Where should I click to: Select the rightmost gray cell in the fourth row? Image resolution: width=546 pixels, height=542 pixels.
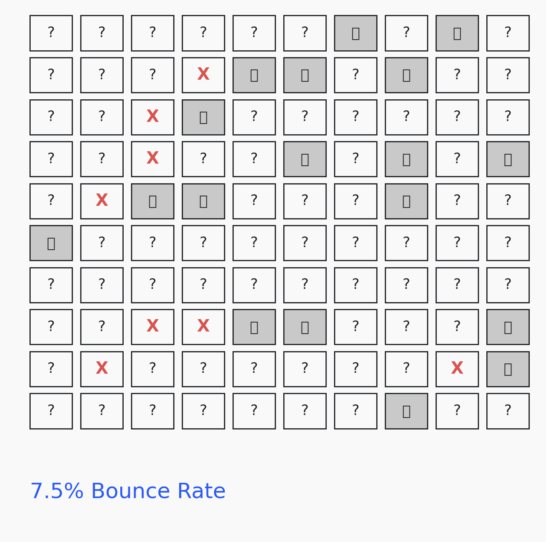508,159
